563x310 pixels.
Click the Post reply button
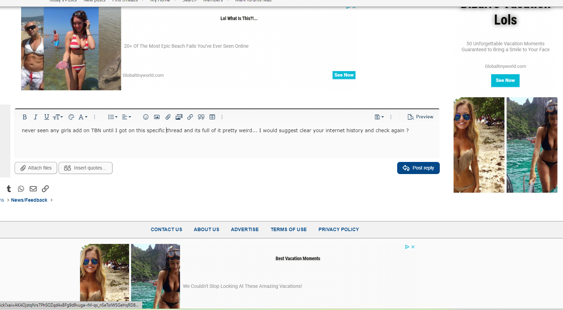418,168
